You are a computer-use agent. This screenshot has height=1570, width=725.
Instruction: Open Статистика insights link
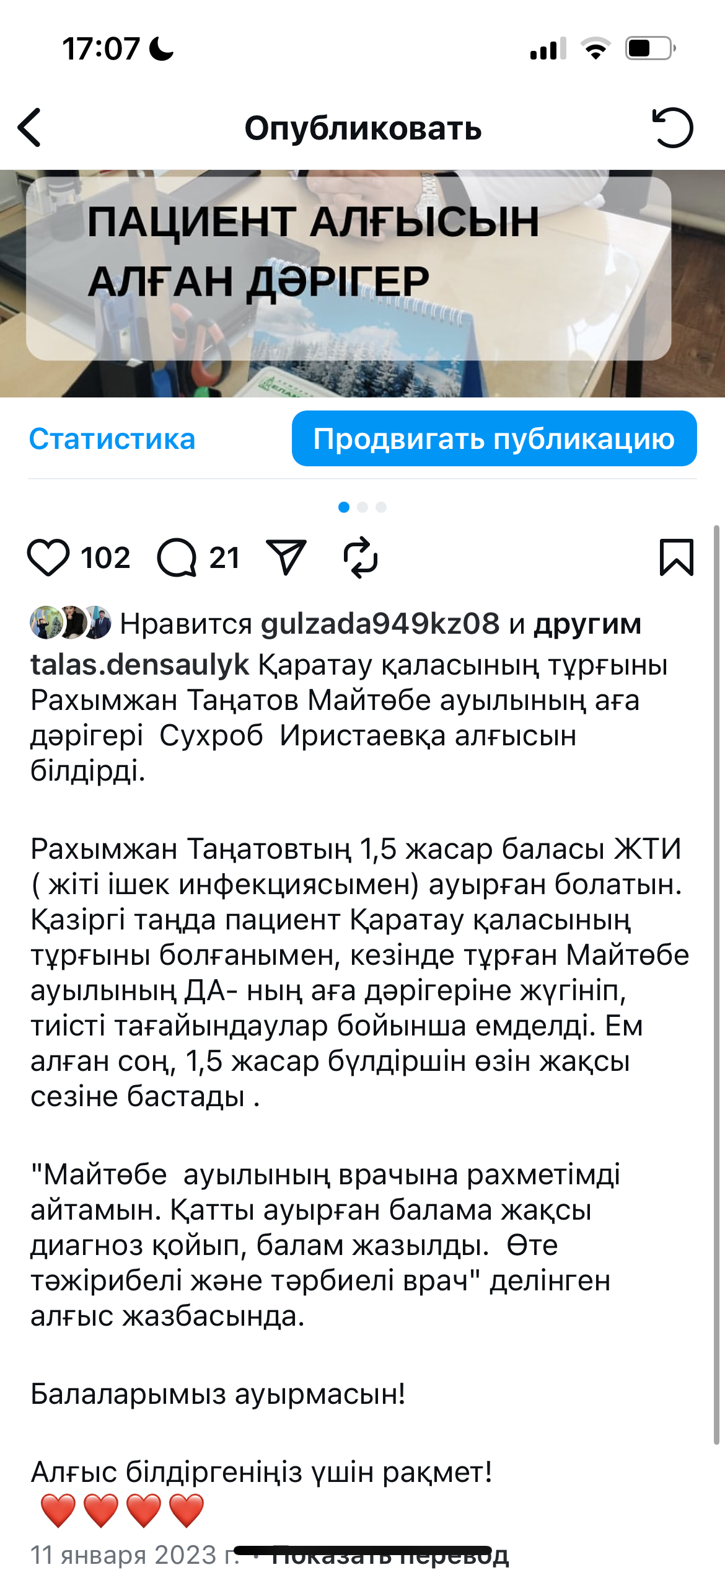coord(112,439)
